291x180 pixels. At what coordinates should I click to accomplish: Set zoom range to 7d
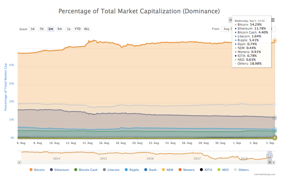click(42, 29)
